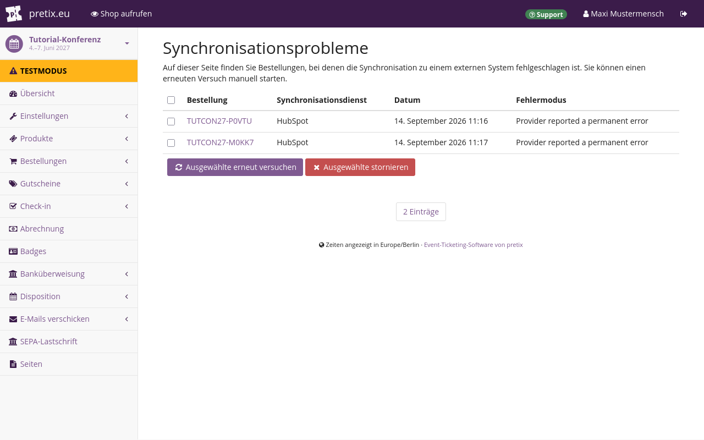The image size is (704, 440).
Task: Click the user icon beside Maxi Mustermensch
Action: tap(586, 14)
